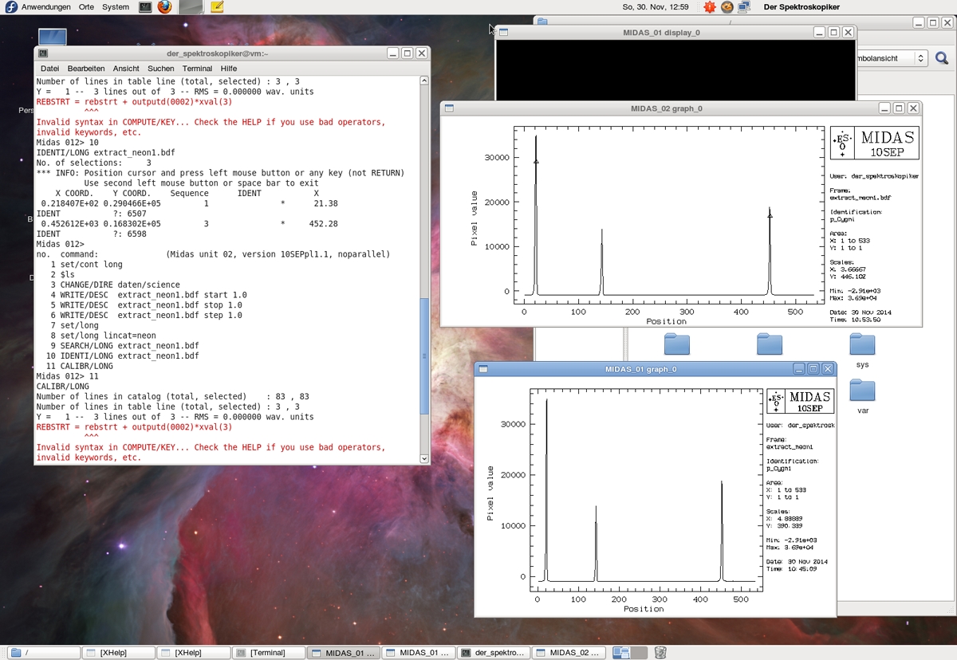Open the Hilfe menu in terminal
Screen dimensions: 957x660
coord(229,69)
